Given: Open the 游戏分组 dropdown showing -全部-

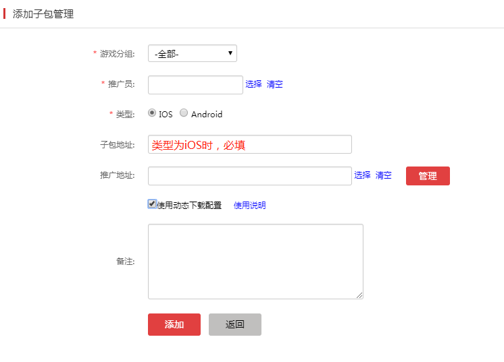Looking at the screenshot, I should click(193, 53).
